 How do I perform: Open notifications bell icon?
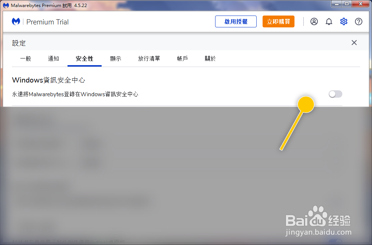tap(329, 21)
